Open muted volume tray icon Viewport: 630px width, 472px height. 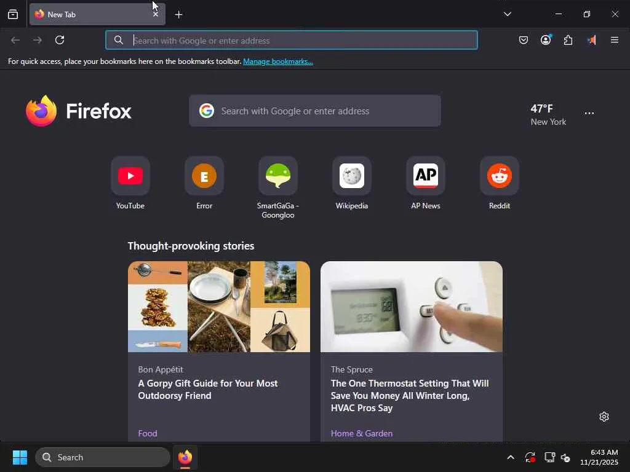pyautogui.click(x=565, y=457)
